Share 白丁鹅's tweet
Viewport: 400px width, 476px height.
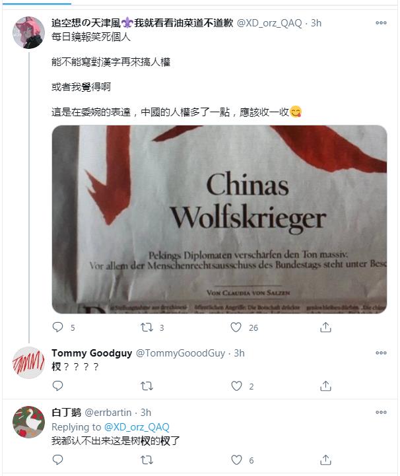pos(325,460)
